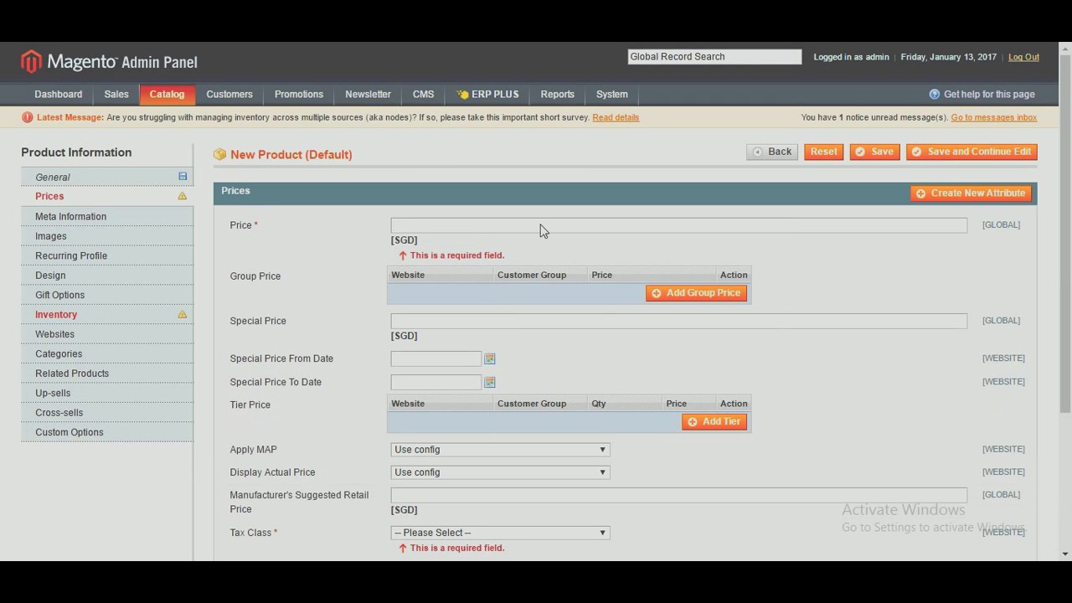
Task: Click the help question-mark icon
Action: pyautogui.click(x=935, y=94)
